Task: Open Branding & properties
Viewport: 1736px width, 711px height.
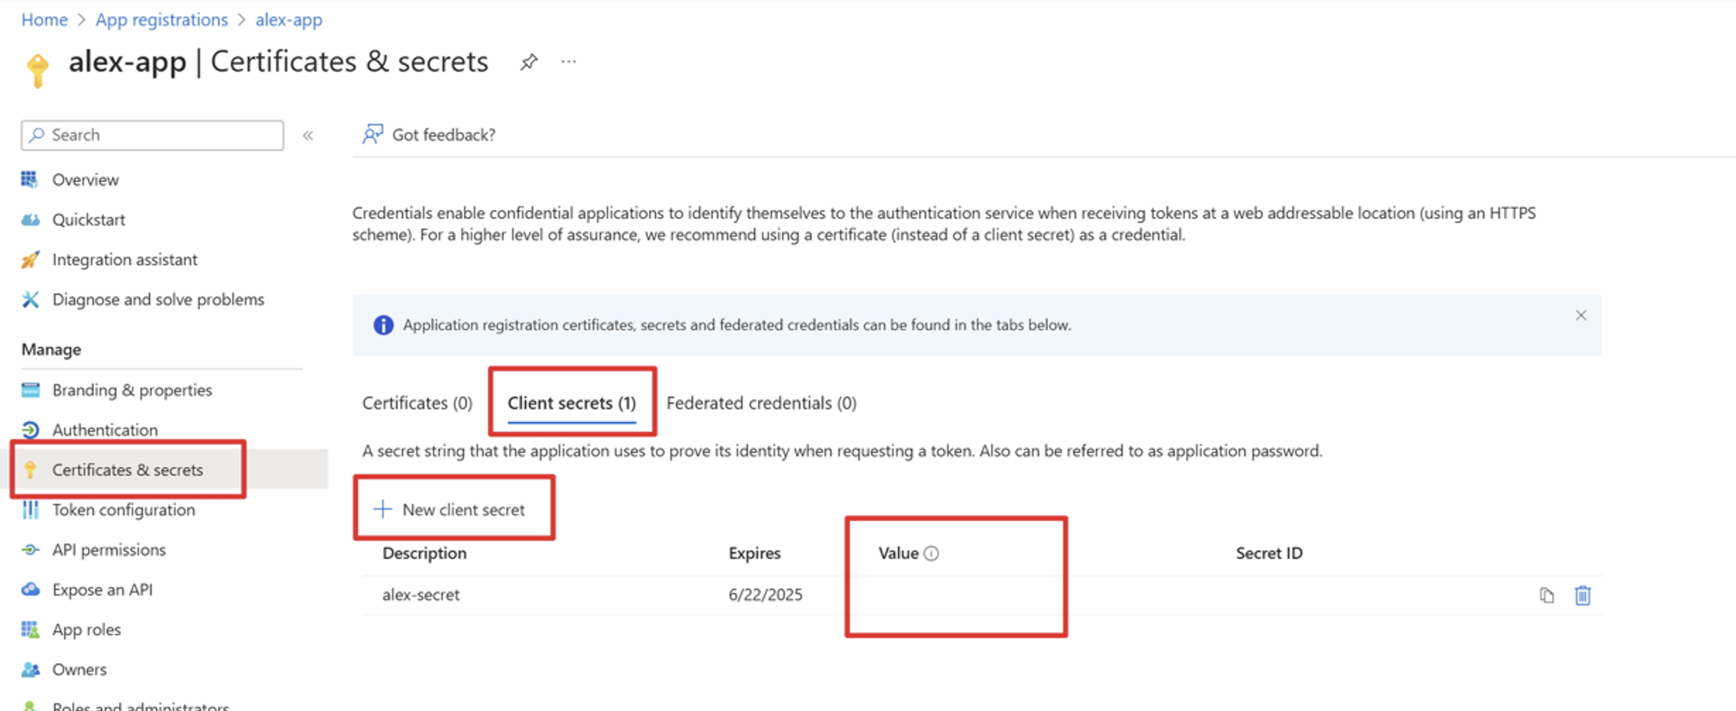Action: click(x=132, y=390)
